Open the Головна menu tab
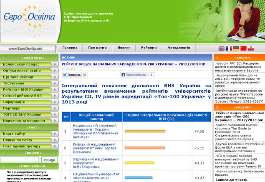 pyautogui.click(x=70, y=48)
